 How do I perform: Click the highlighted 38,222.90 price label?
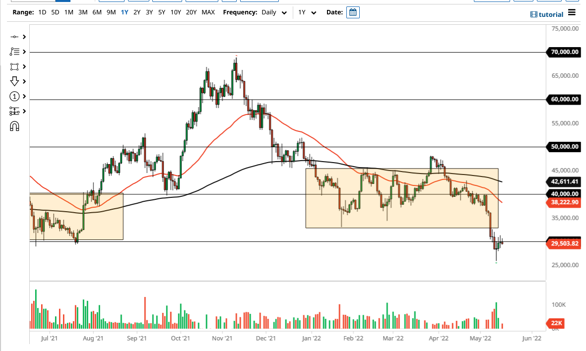coord(563,202)
